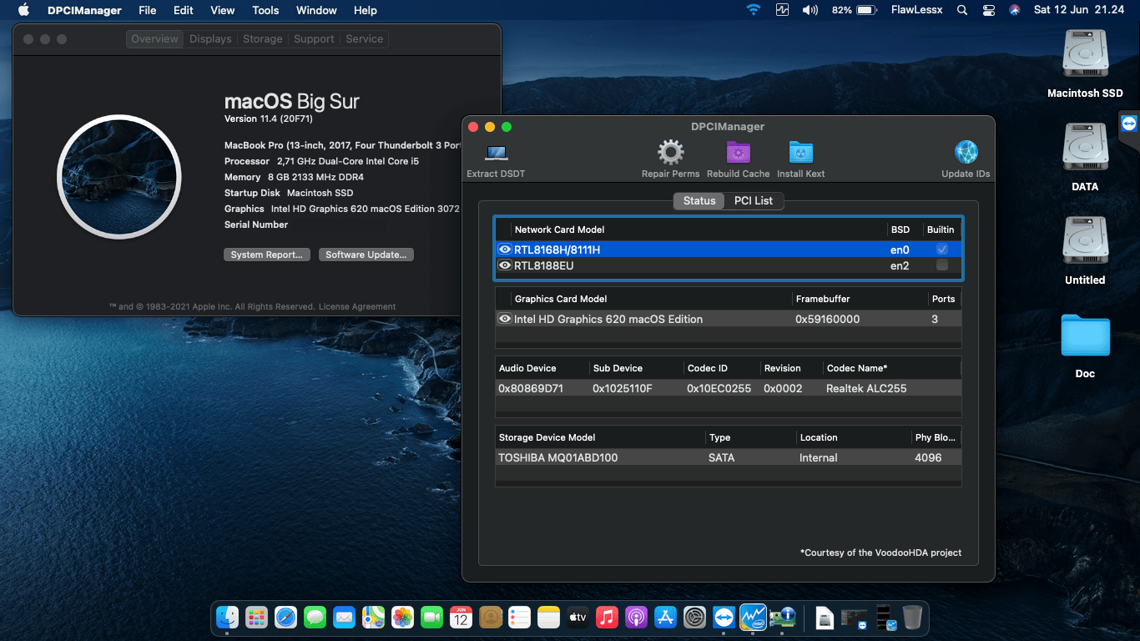Open Wi-Fi status menu

pos(754,10)
